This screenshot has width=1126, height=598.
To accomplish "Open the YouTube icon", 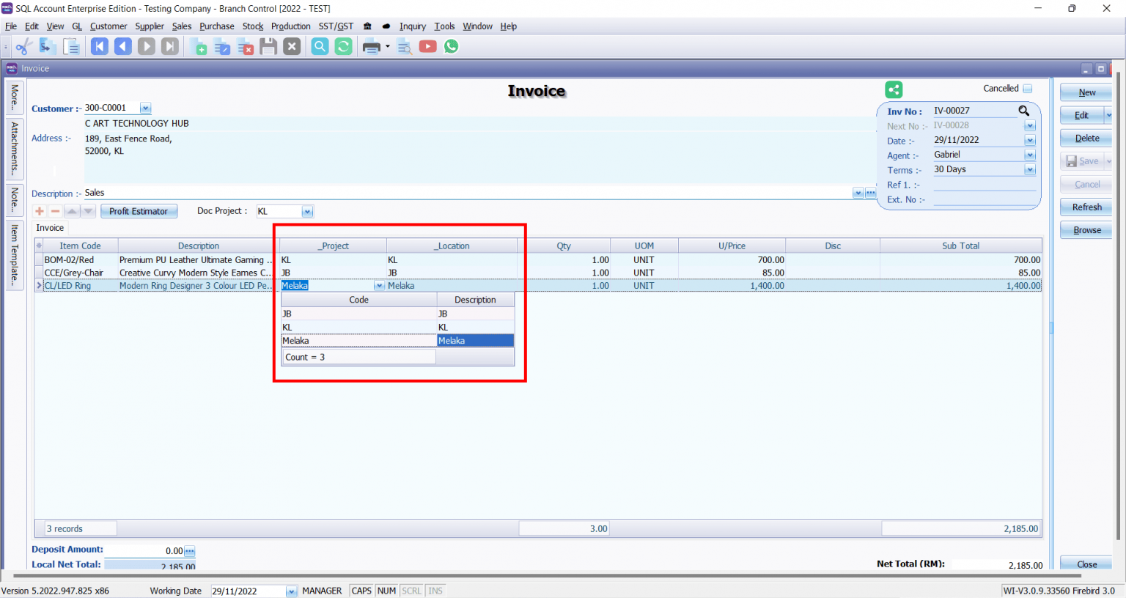I will point(427,46).
